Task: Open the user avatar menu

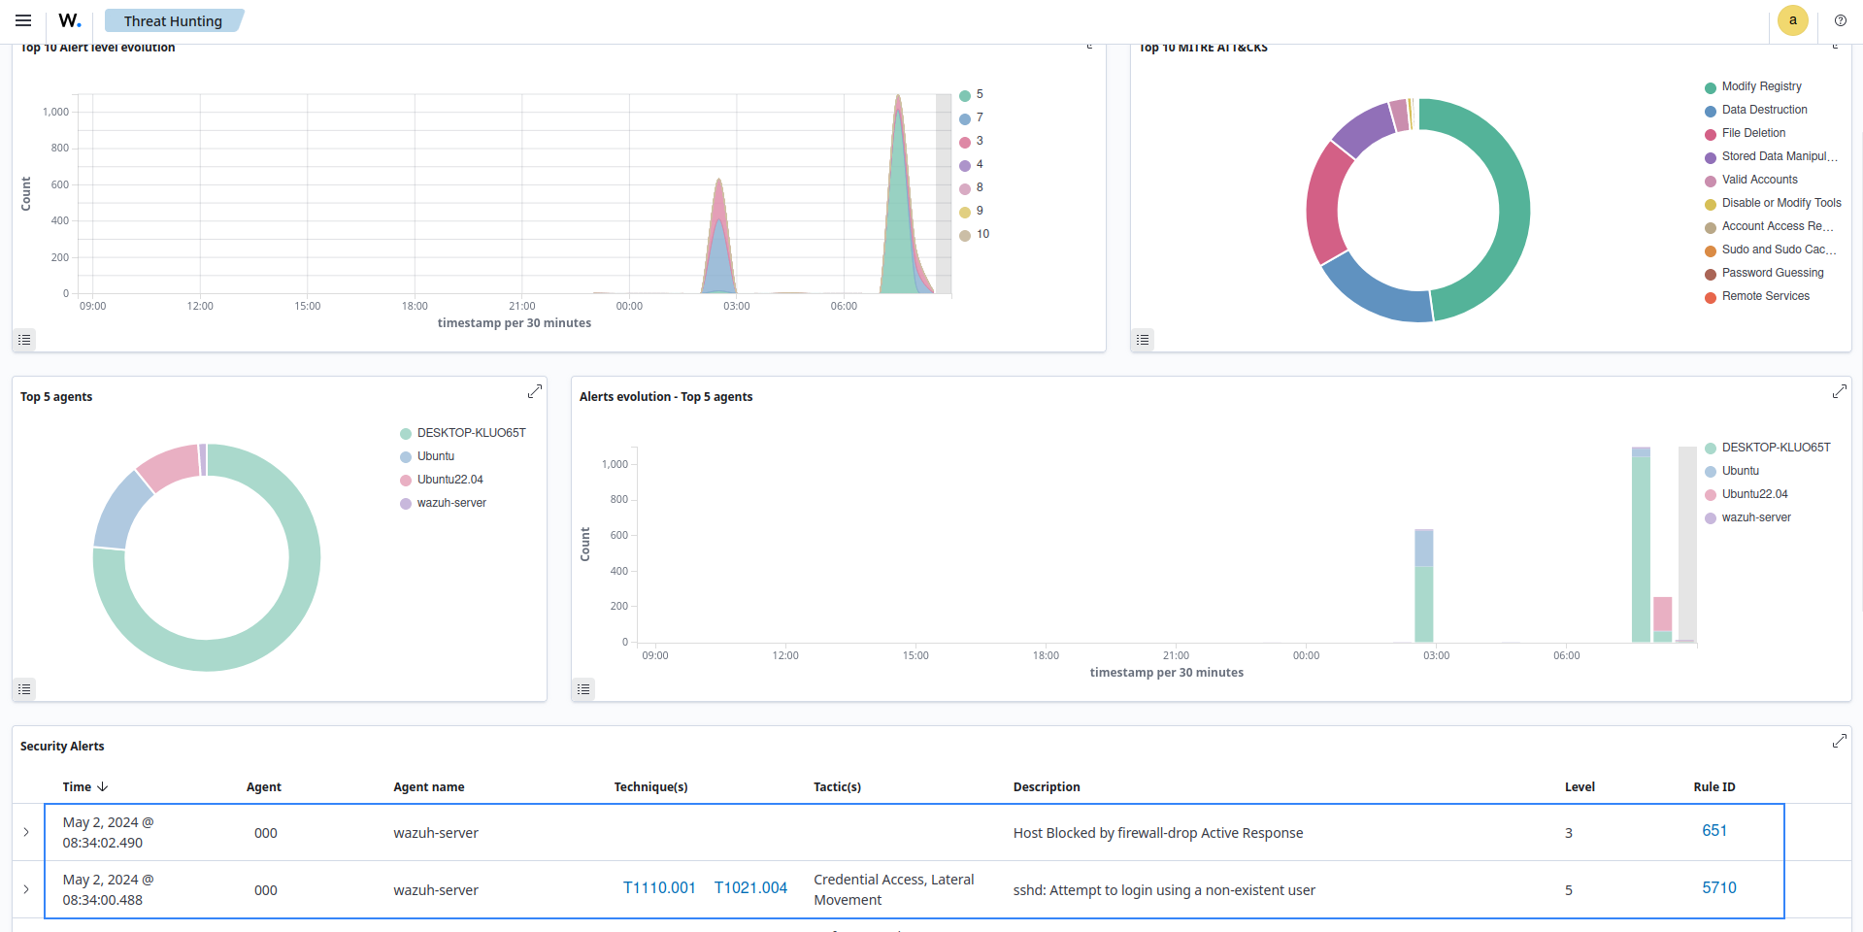Action: (1792, 20)
